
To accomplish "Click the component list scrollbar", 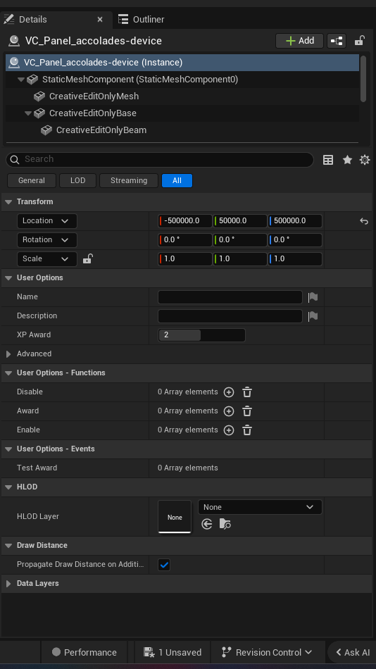I will (363, 79).
